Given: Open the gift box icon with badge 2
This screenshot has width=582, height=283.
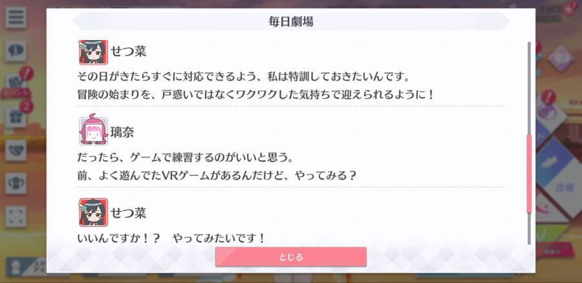Looking at the screenshot, I should (x=16, y=117).
